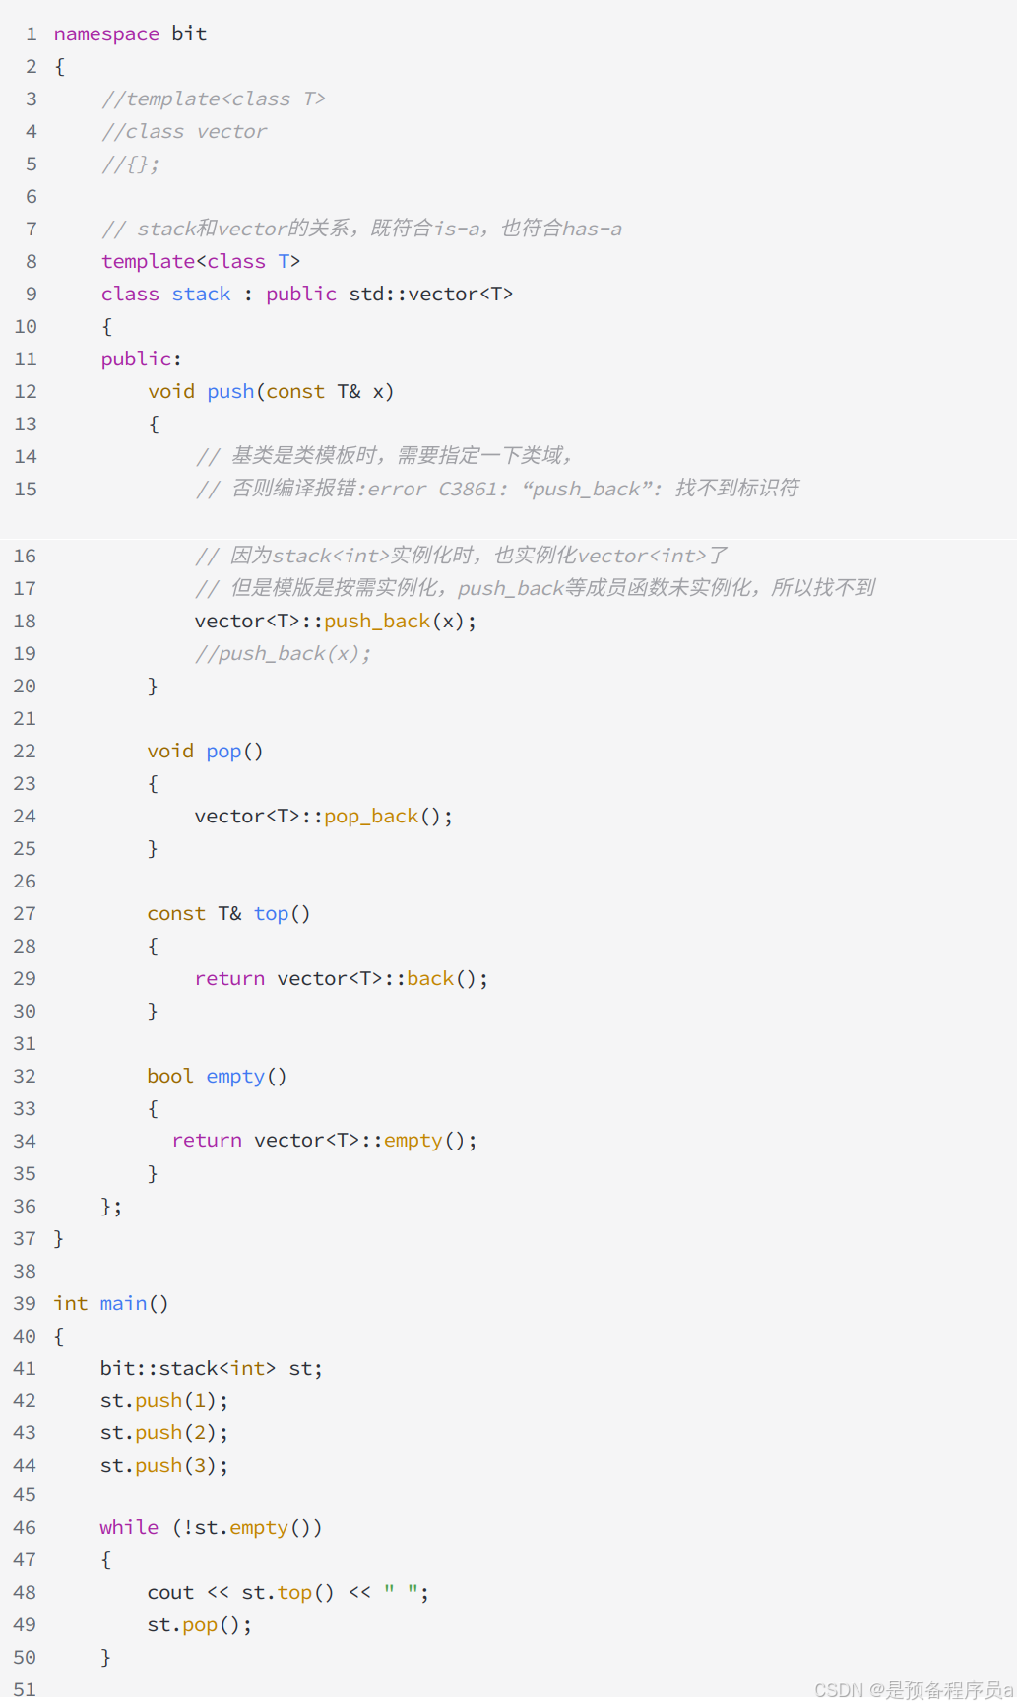Click 'return vector<T>::empty();' statement

(325, 1140)
